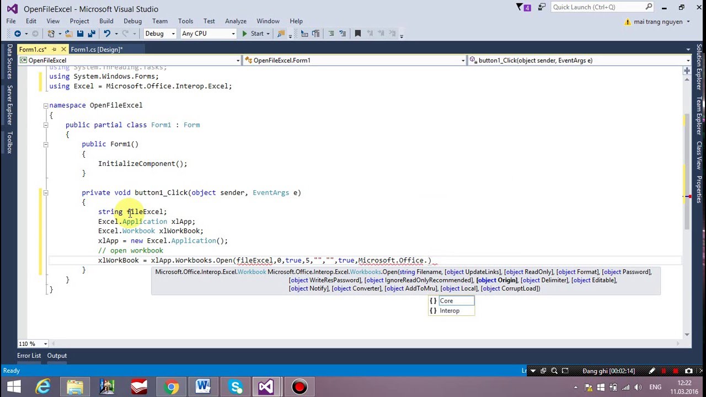The width and height of the screenshot is (706, 397).
Task: Open the Analyze menu
Action: point(236,21)
